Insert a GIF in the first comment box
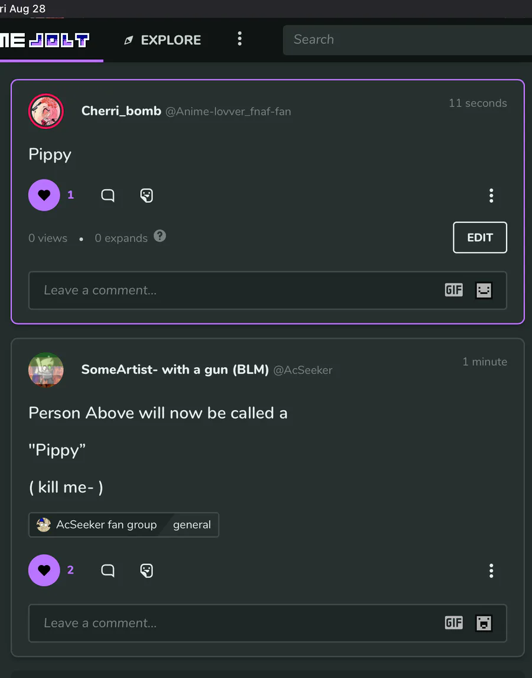 [x=454, y=290]
